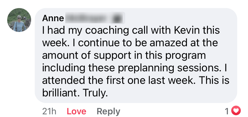Click the red heart reaction icon
The width and height of the screenshot is (248, 117).
pyautogui.click(x=236, y=111)
